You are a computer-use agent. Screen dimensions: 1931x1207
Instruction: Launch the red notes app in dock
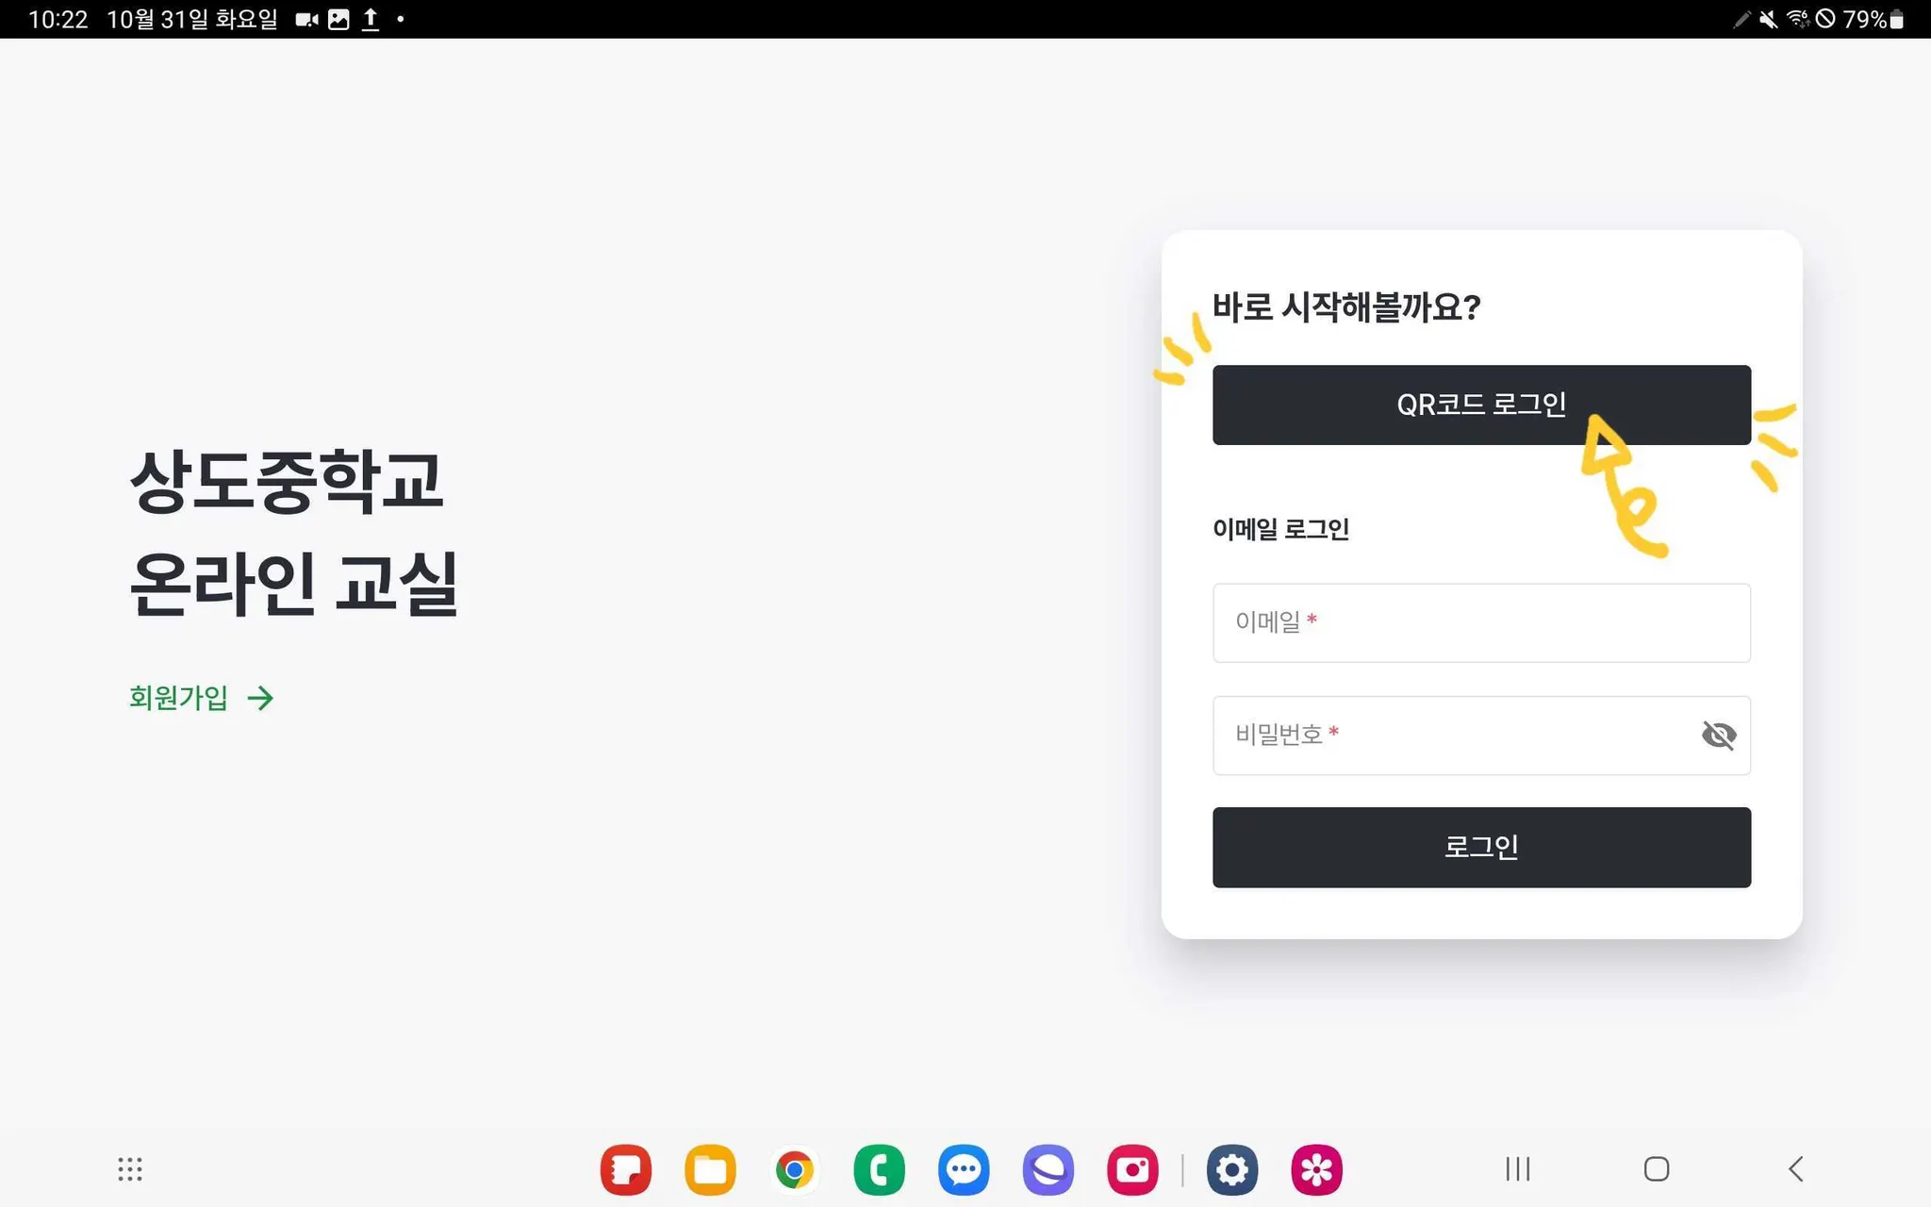(626, 1169)
